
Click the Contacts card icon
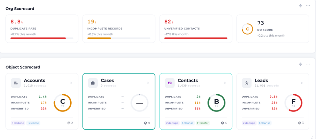170,83
